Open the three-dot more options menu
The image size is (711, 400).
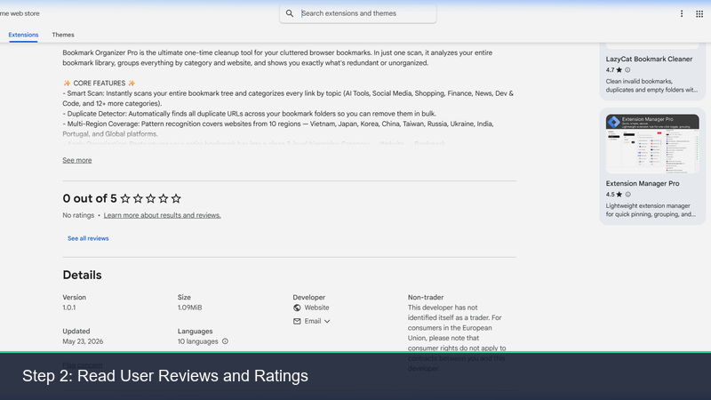tap(682, 13)
